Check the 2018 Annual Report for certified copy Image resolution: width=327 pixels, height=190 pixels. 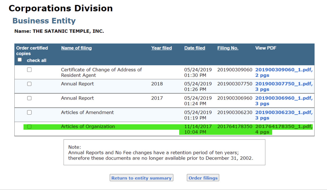click(x=29, y=84)
